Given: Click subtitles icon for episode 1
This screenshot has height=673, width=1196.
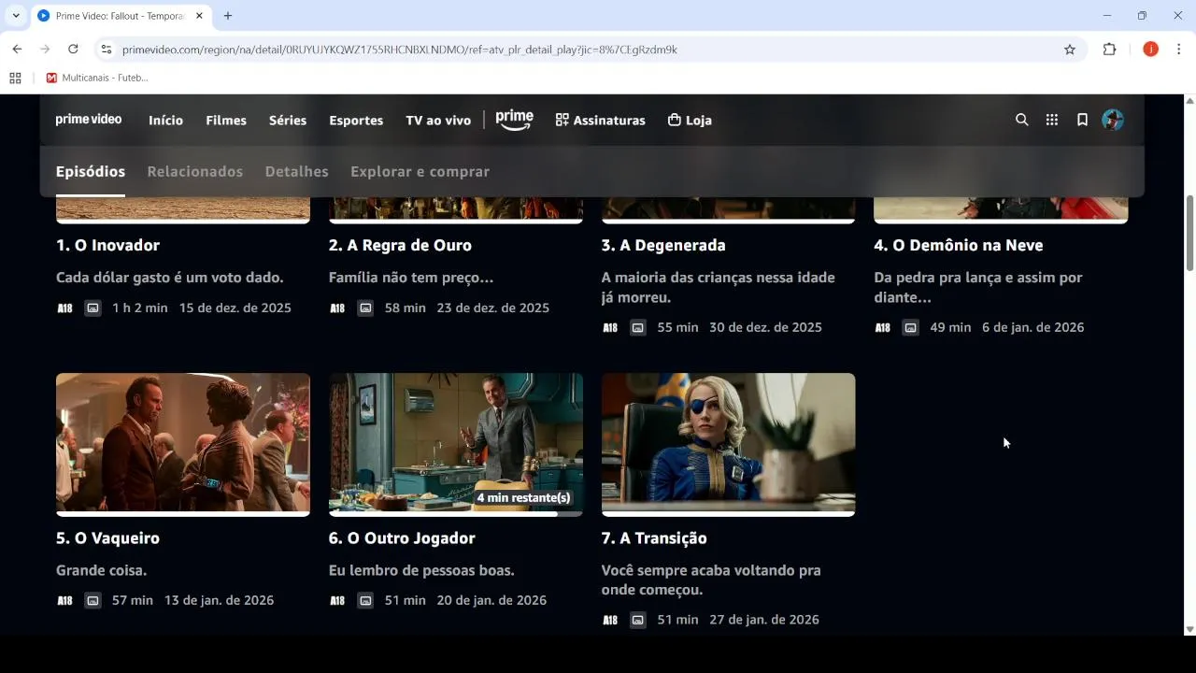Looking at the screenshot, I should pos(93,308).
